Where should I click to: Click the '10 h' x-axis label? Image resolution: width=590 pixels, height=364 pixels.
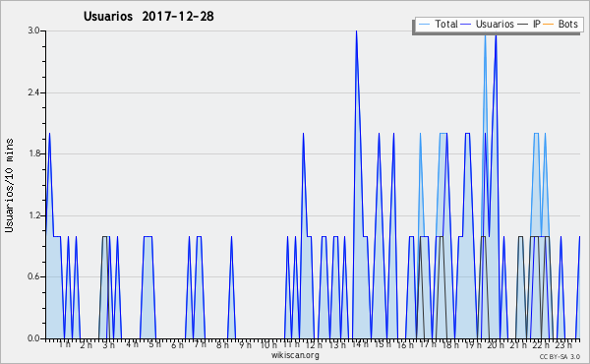click(x=268, y=344)
